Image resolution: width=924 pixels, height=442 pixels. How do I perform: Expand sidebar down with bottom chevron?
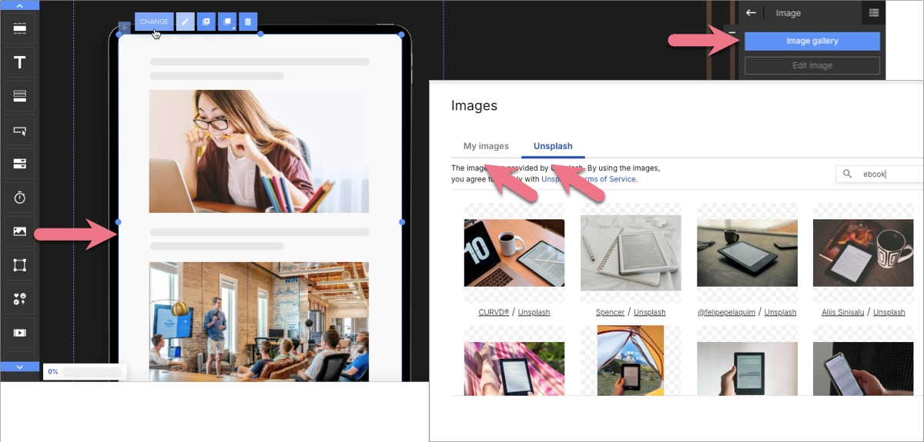pyautogui.click(x=19, y=367)
